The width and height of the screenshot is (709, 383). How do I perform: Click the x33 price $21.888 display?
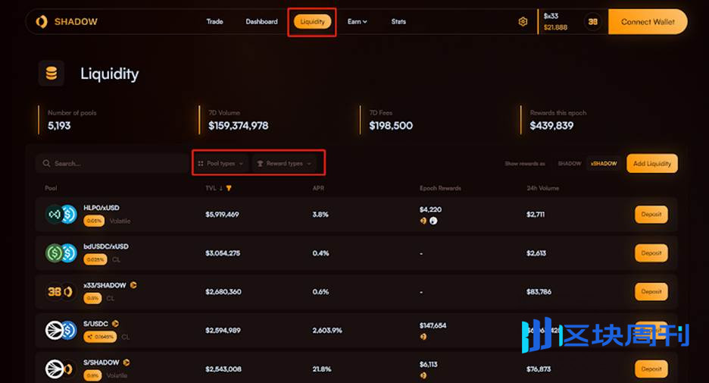tap(555, 27)
